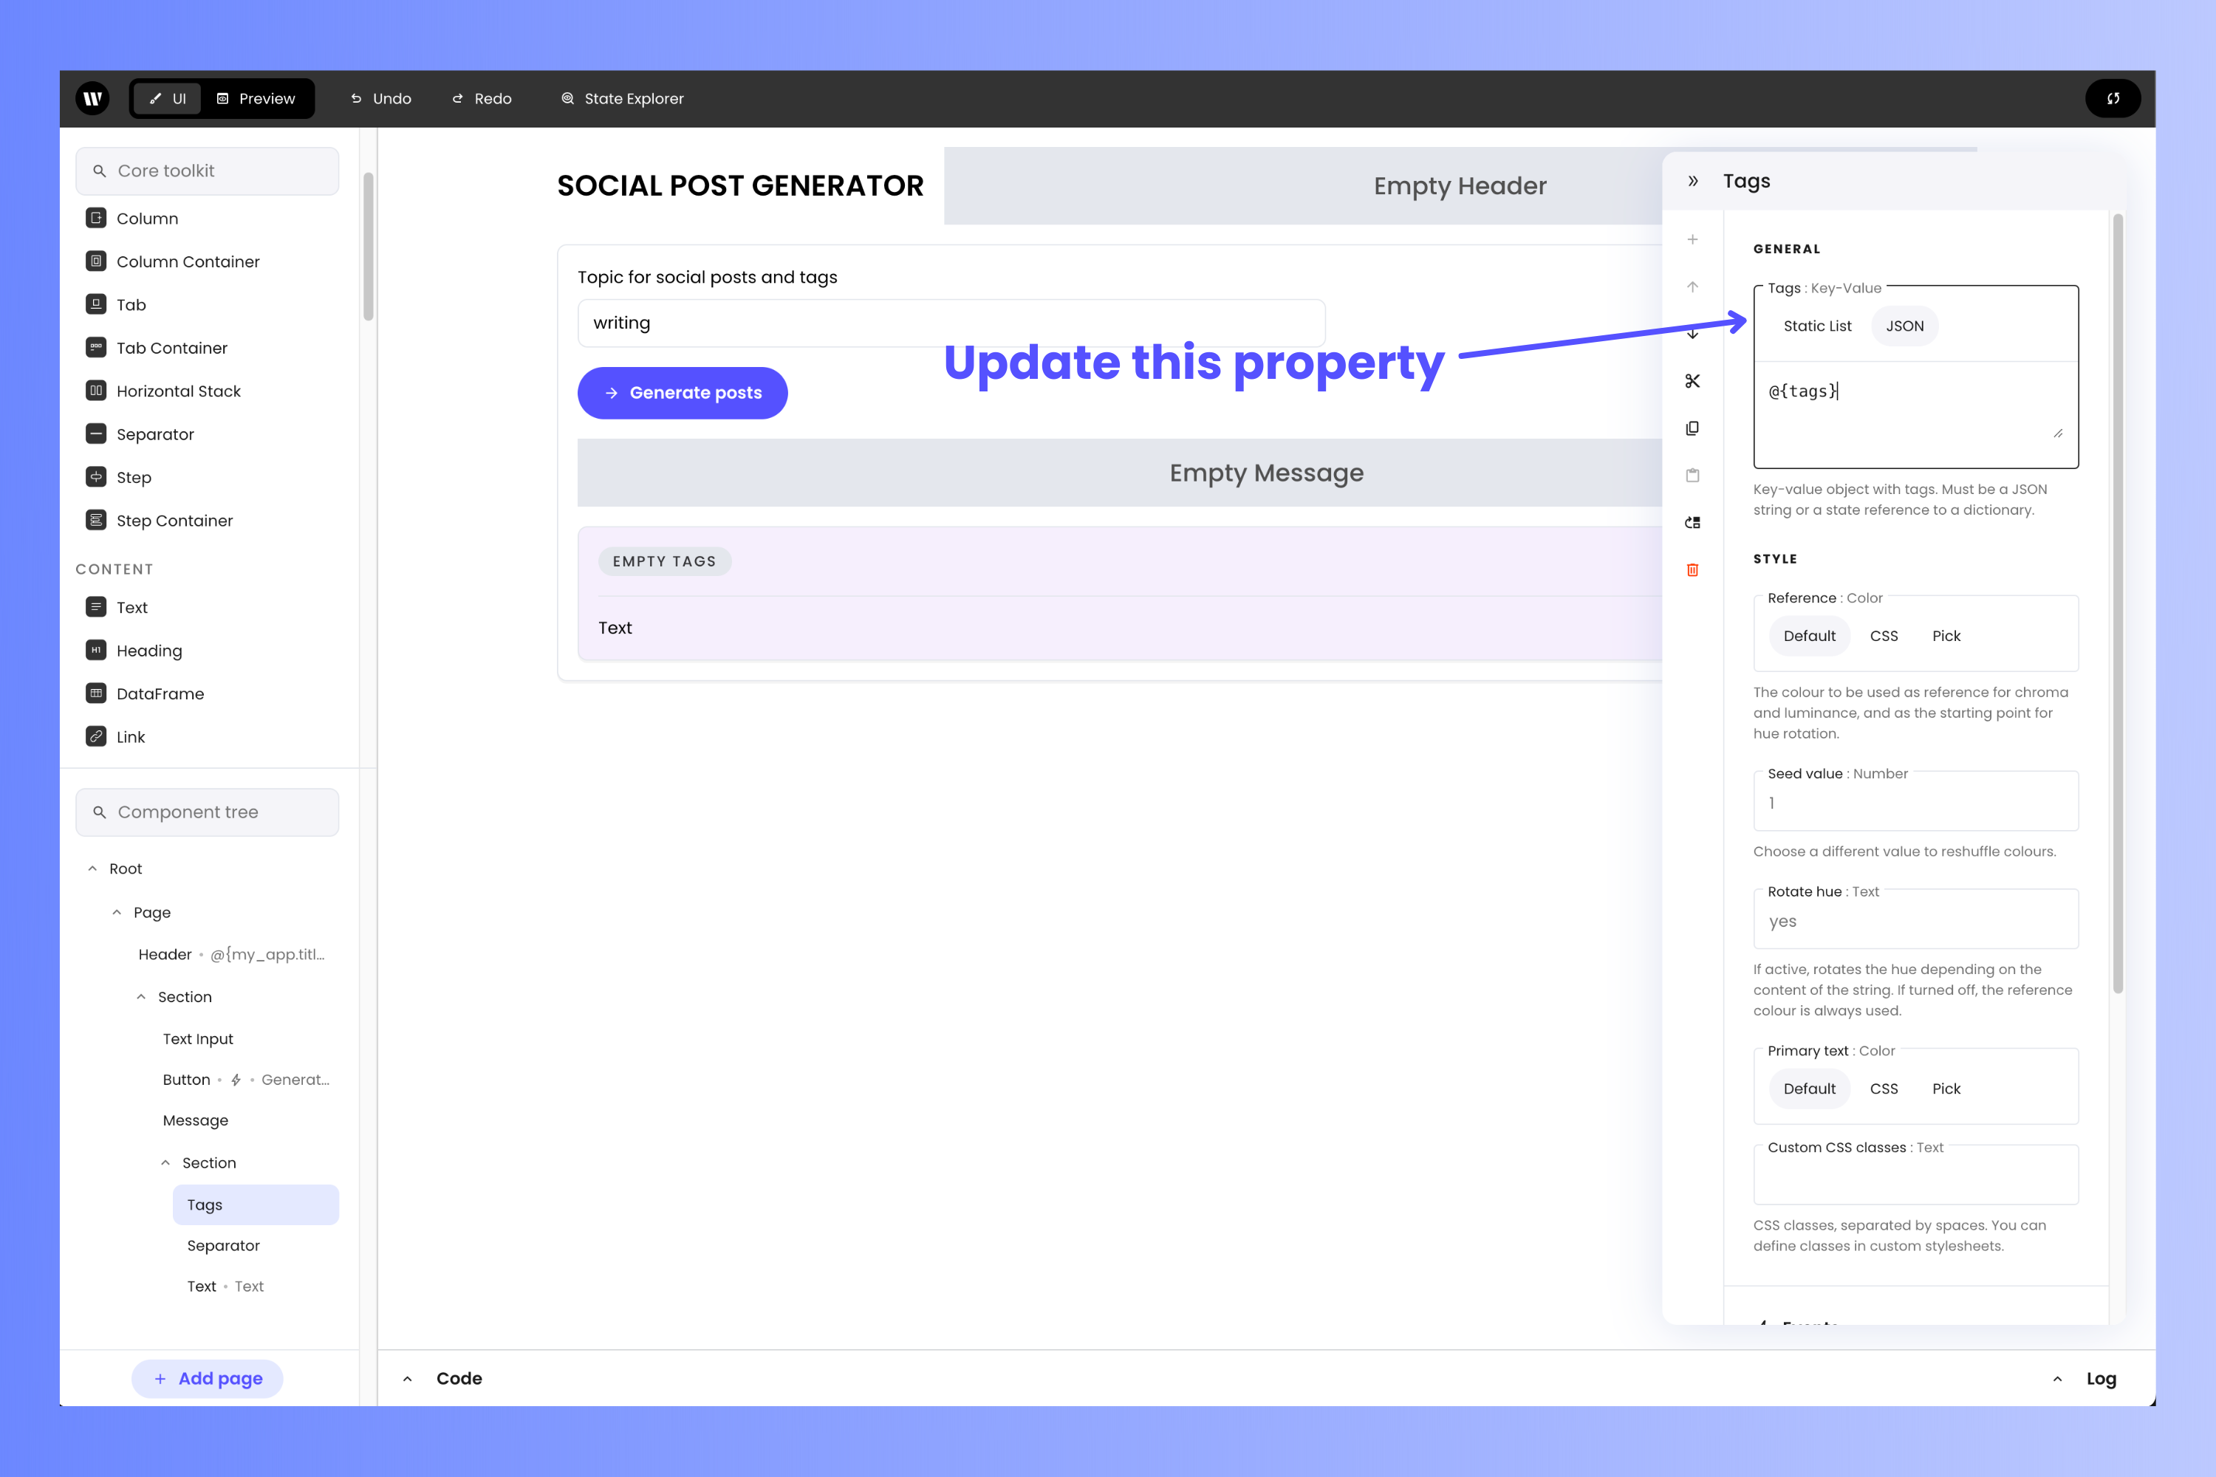Click the sync icon in the top-right corner
This screenshot has width=2216, height=1477.
tap(2113, 98)
